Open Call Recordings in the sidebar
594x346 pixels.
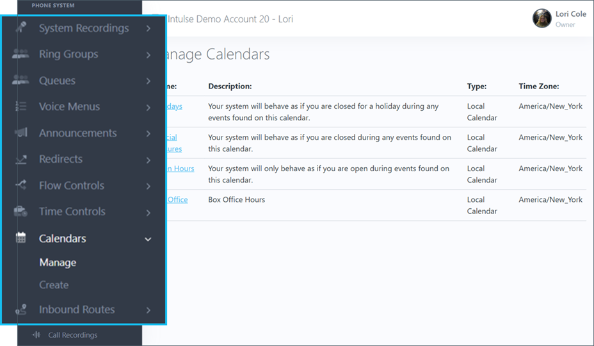(72, 335)
